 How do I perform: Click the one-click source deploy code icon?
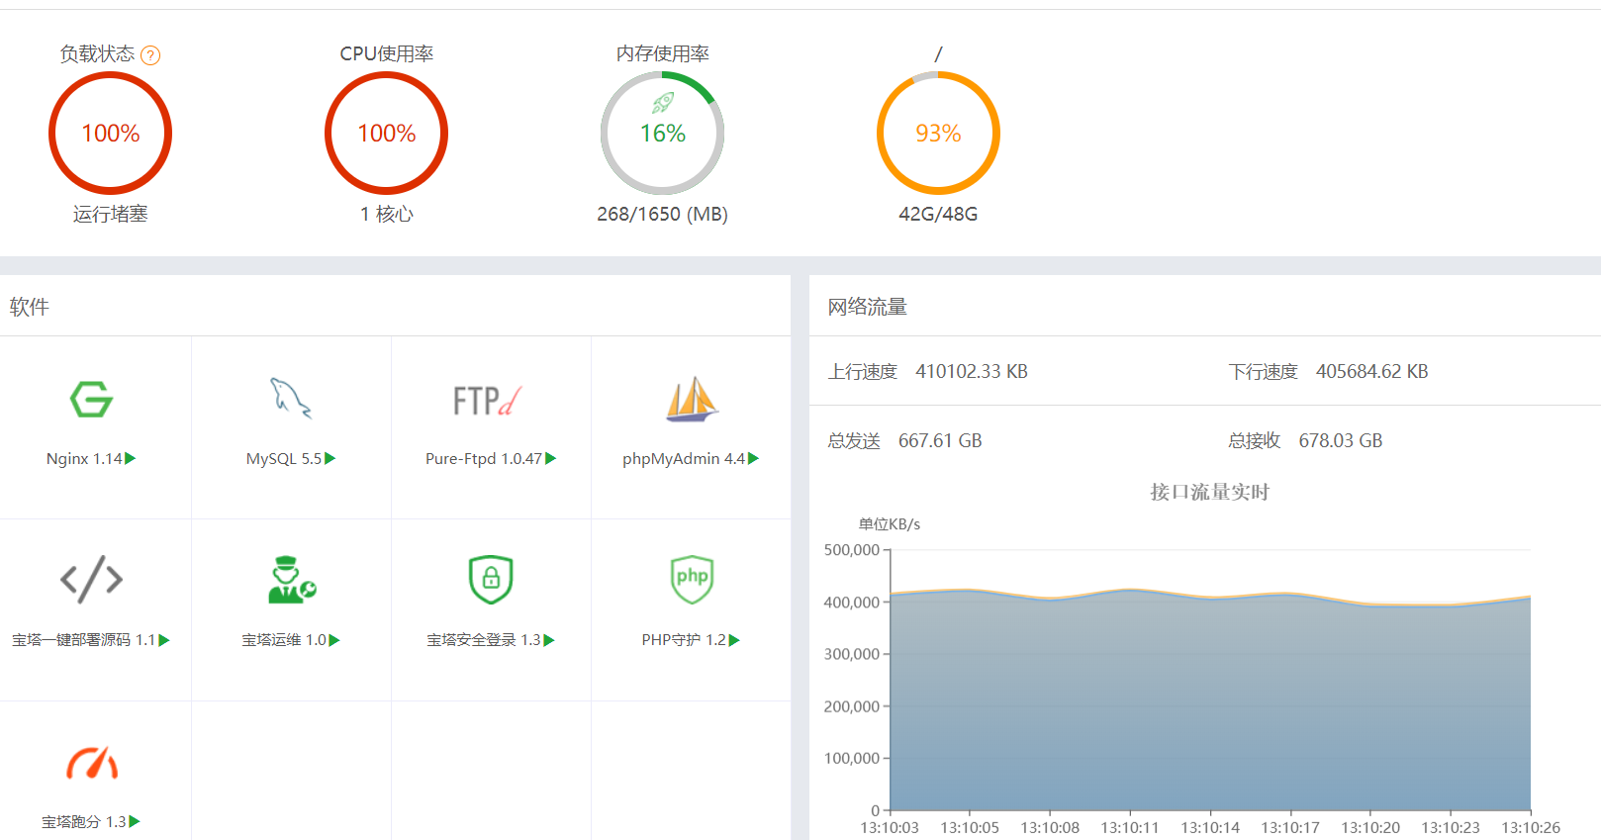pyautogui.click(x=91, y=579)
